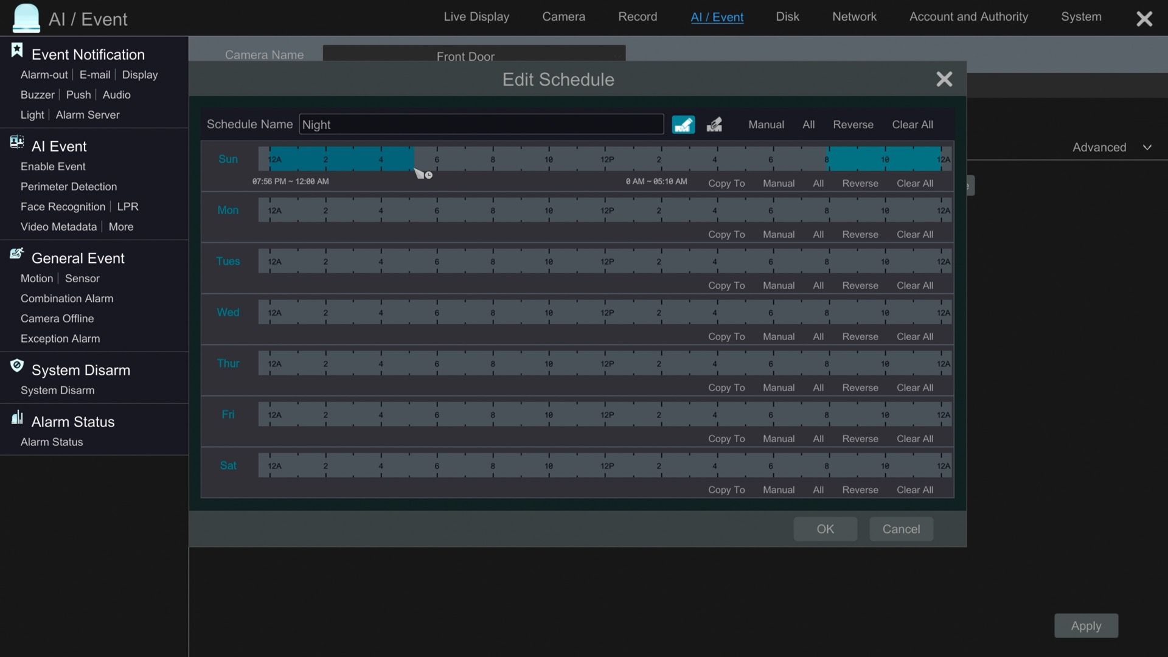
Task: Click the Wednesday timeline bar
Action: pyautogui.click(x=605, y=312)
